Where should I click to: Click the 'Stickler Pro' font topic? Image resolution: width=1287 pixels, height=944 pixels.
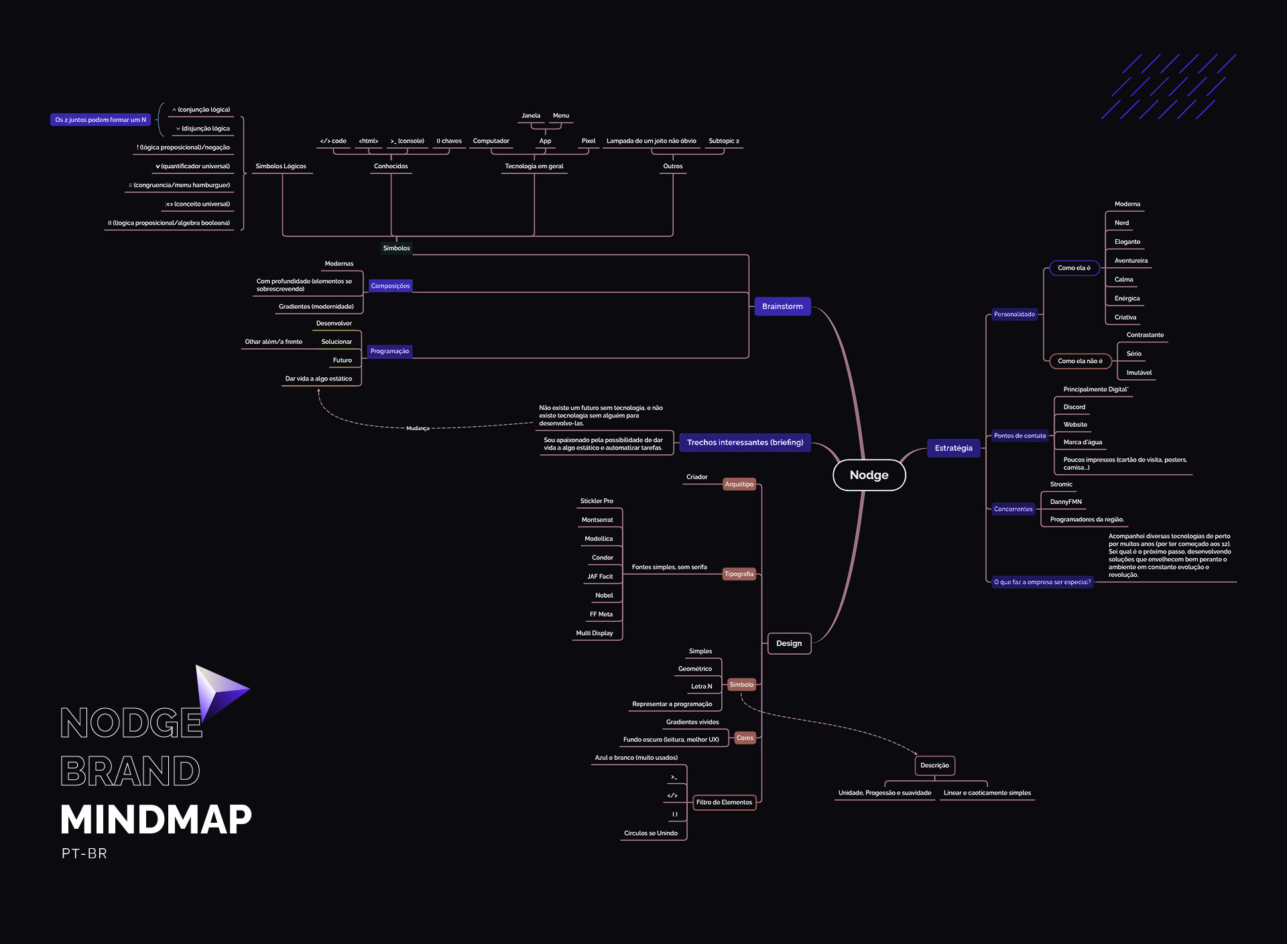tap(597, 500)
